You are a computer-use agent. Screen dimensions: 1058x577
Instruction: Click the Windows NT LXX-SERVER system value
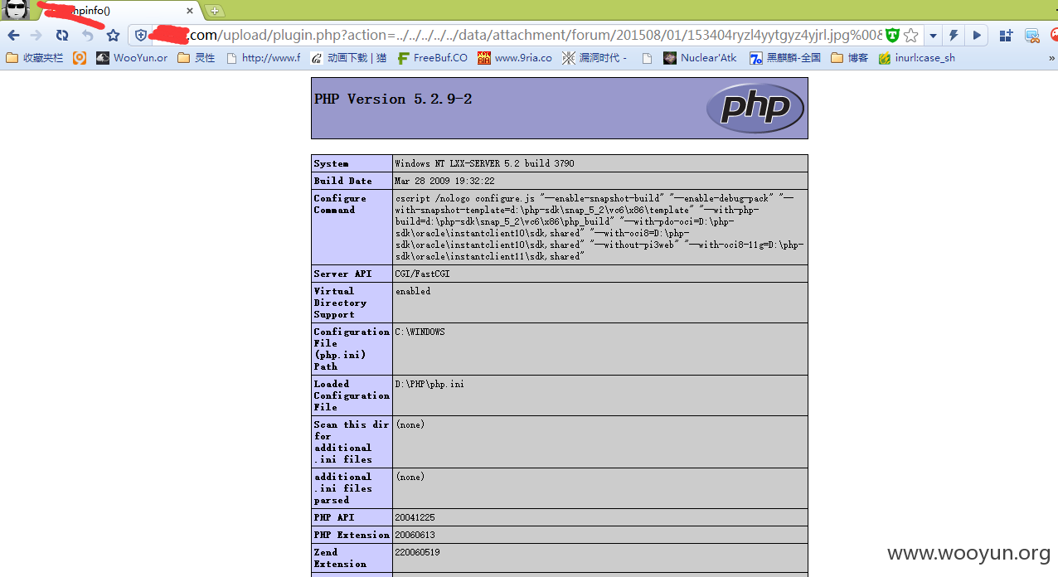click(484, 164)
